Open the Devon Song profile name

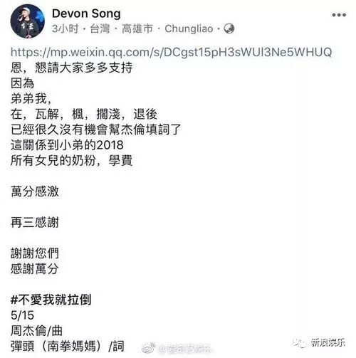click(86, 14)
